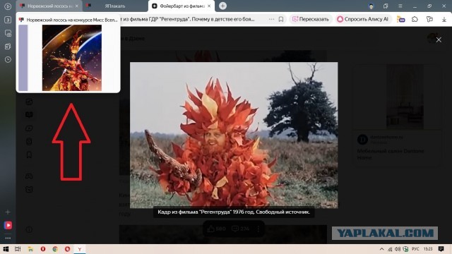Screen dimensions: 452x254
Task: Close the Норвежский лосось tab
Action: [77, 6]
